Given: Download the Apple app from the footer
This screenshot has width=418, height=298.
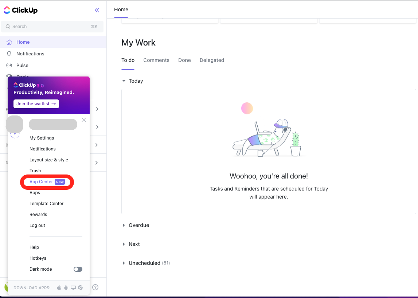Looking at the screenshot, I should [59, 287].
